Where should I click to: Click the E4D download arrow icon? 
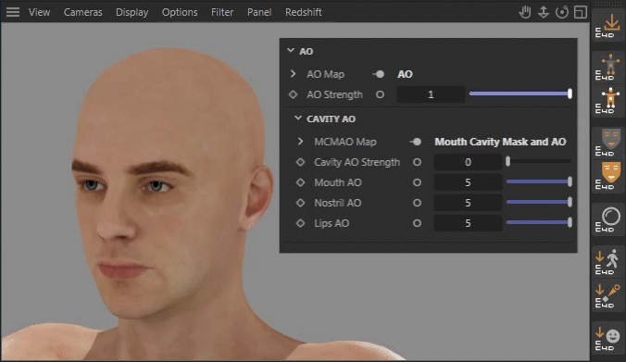click(608, 26)
